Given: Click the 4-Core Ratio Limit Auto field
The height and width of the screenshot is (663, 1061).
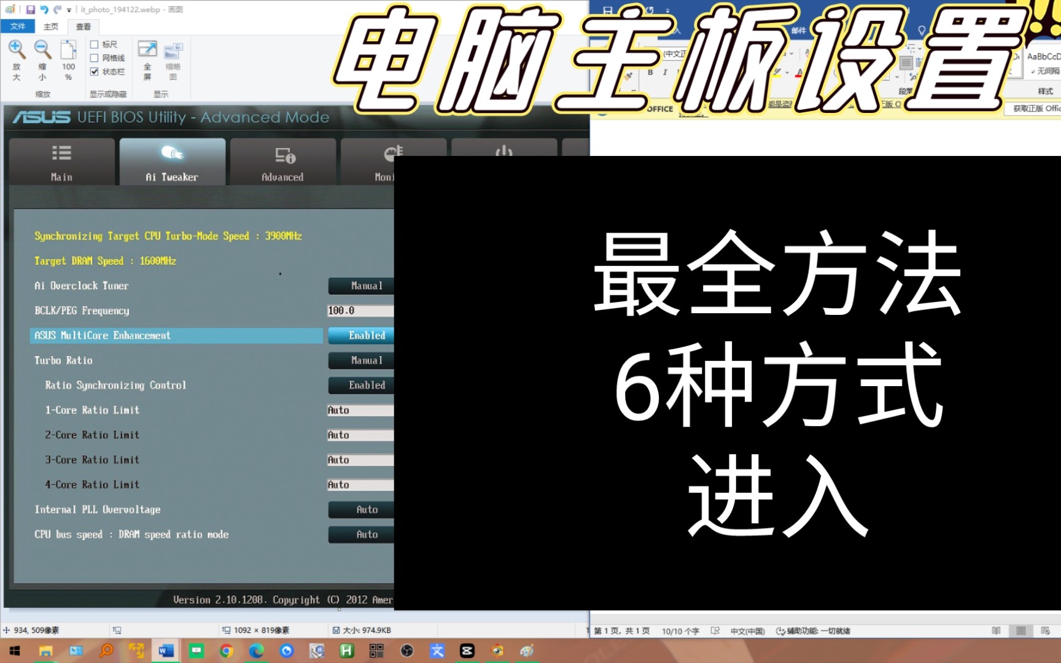Looking at the screenshot, I should (x=360, y=485).
